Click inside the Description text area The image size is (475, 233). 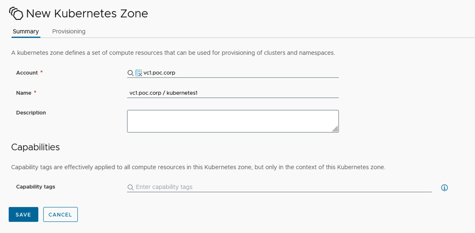pos(232,121)
